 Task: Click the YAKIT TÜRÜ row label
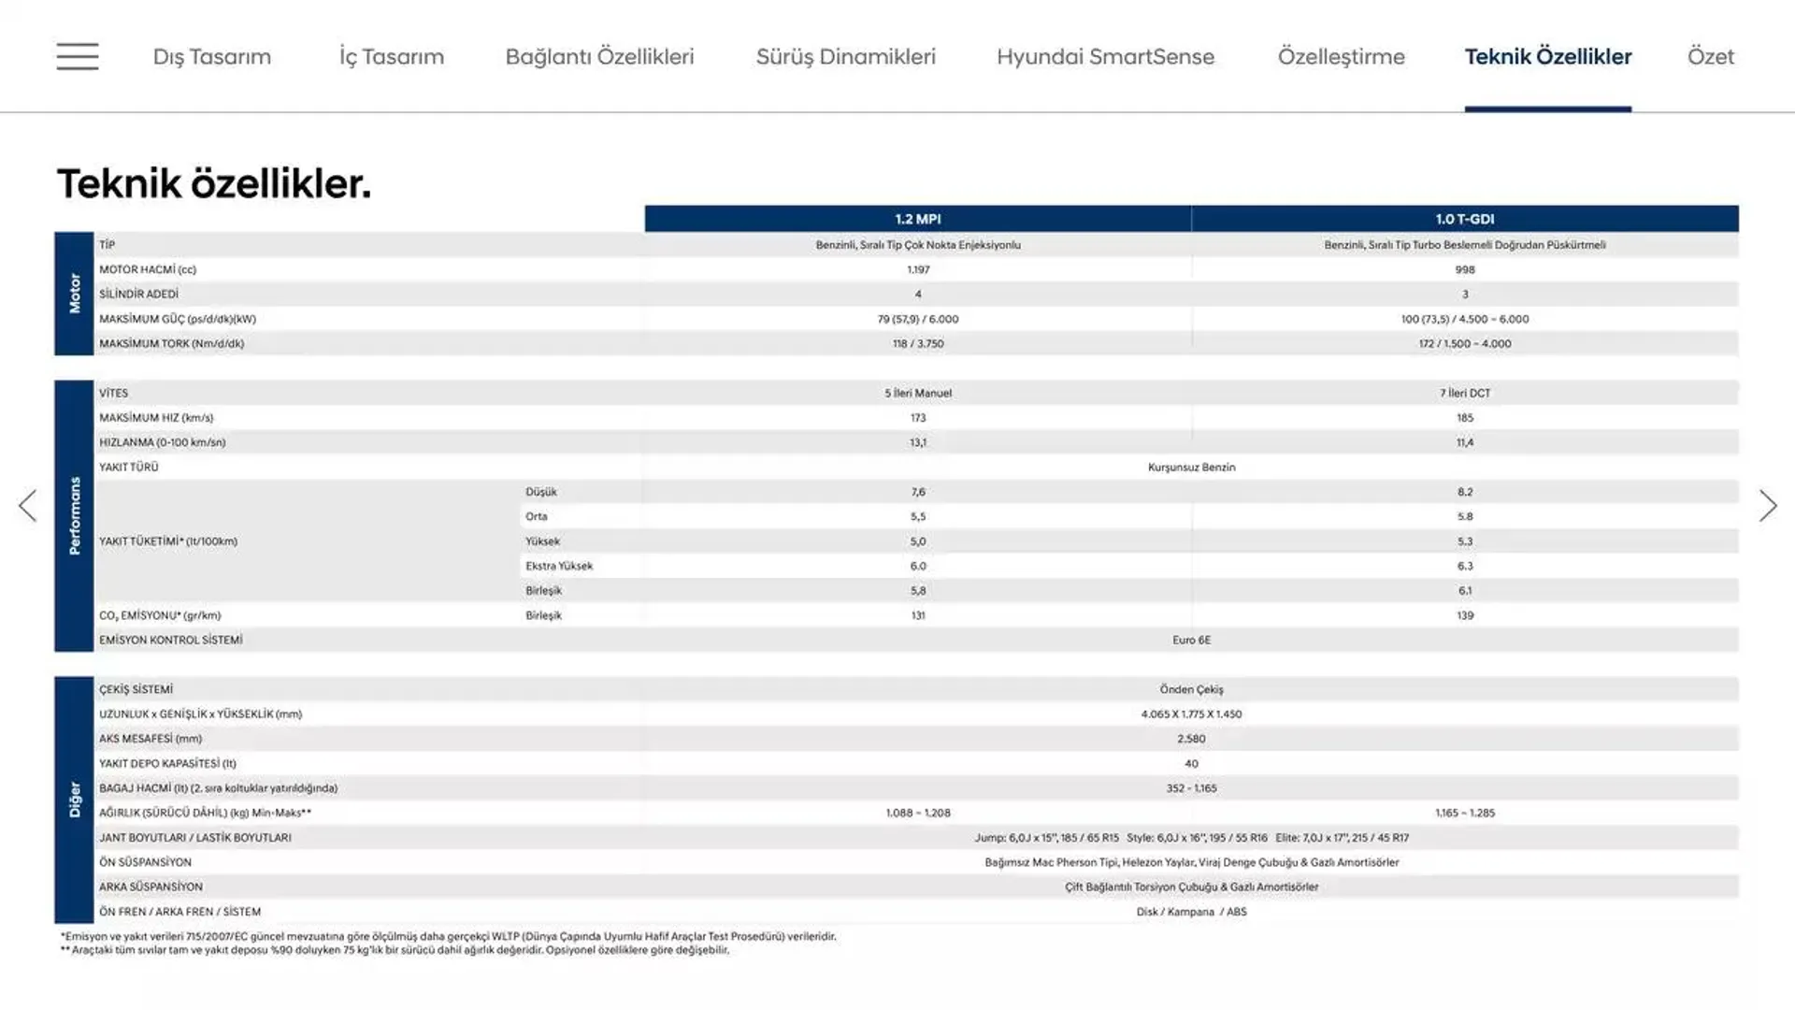(129, 467)
